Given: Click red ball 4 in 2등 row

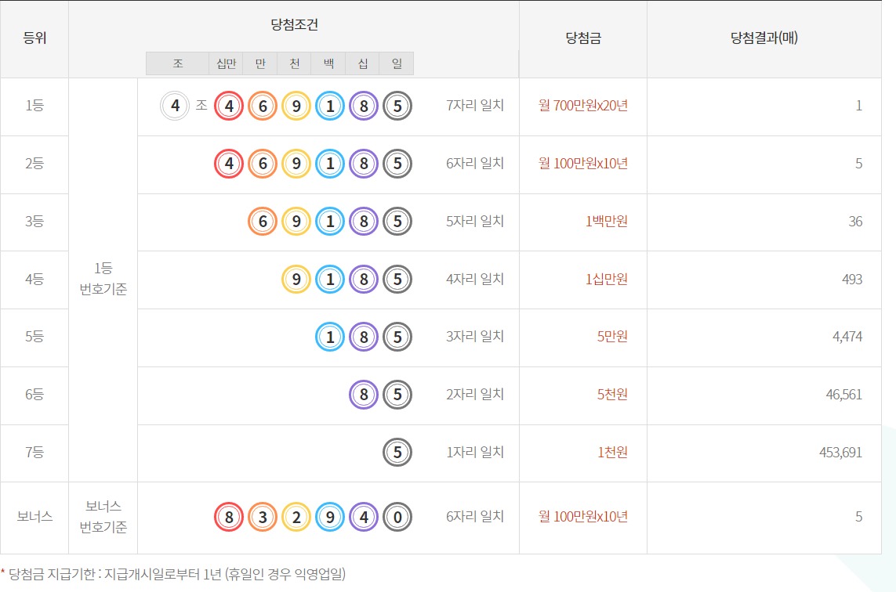Looking at the screenshot, I should [x=229, y=164].
